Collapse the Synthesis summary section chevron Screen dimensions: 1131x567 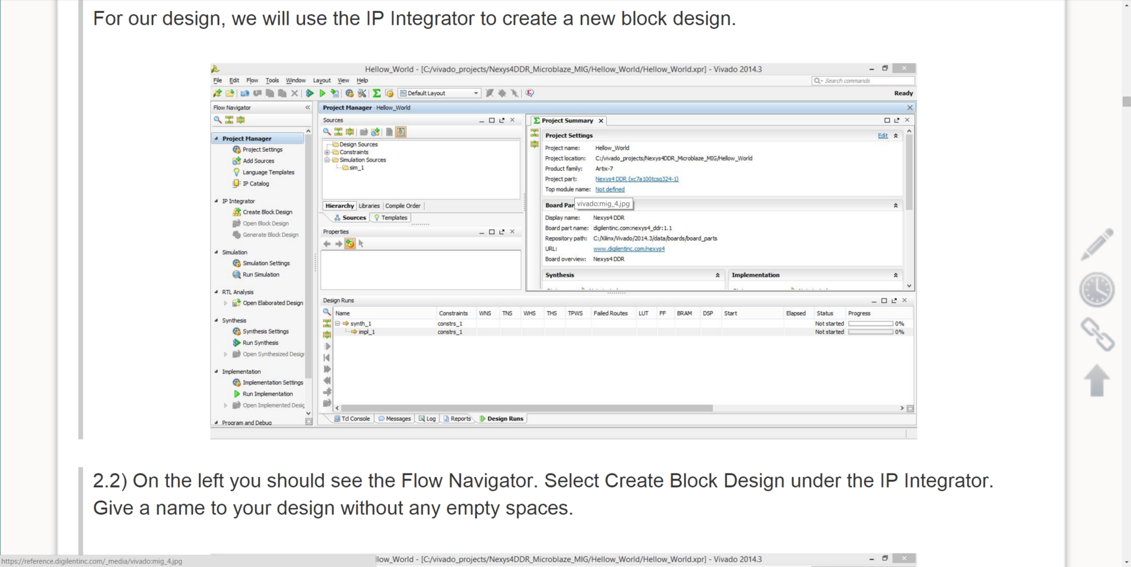(717, 275)
